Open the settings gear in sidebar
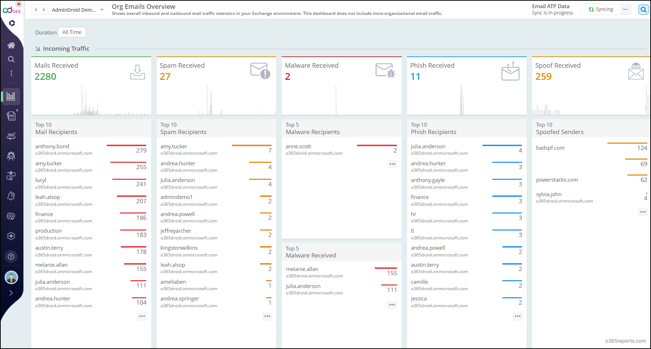Image resolution: width=651 pixels, height=349 pixels. point(11,236)
